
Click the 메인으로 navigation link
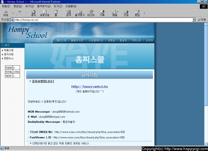[x=61, y=40]
